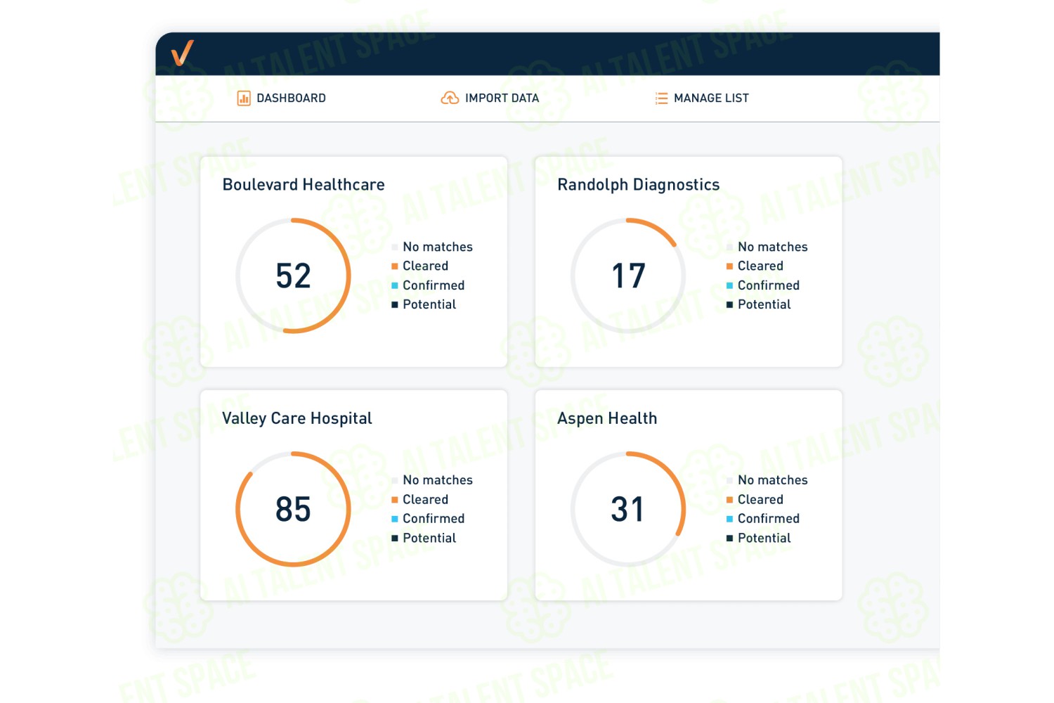Viewport: 1054px width, 703px height.
Task: Select 'Cleared' label in Valley Care Hospital
Action: 425,499
